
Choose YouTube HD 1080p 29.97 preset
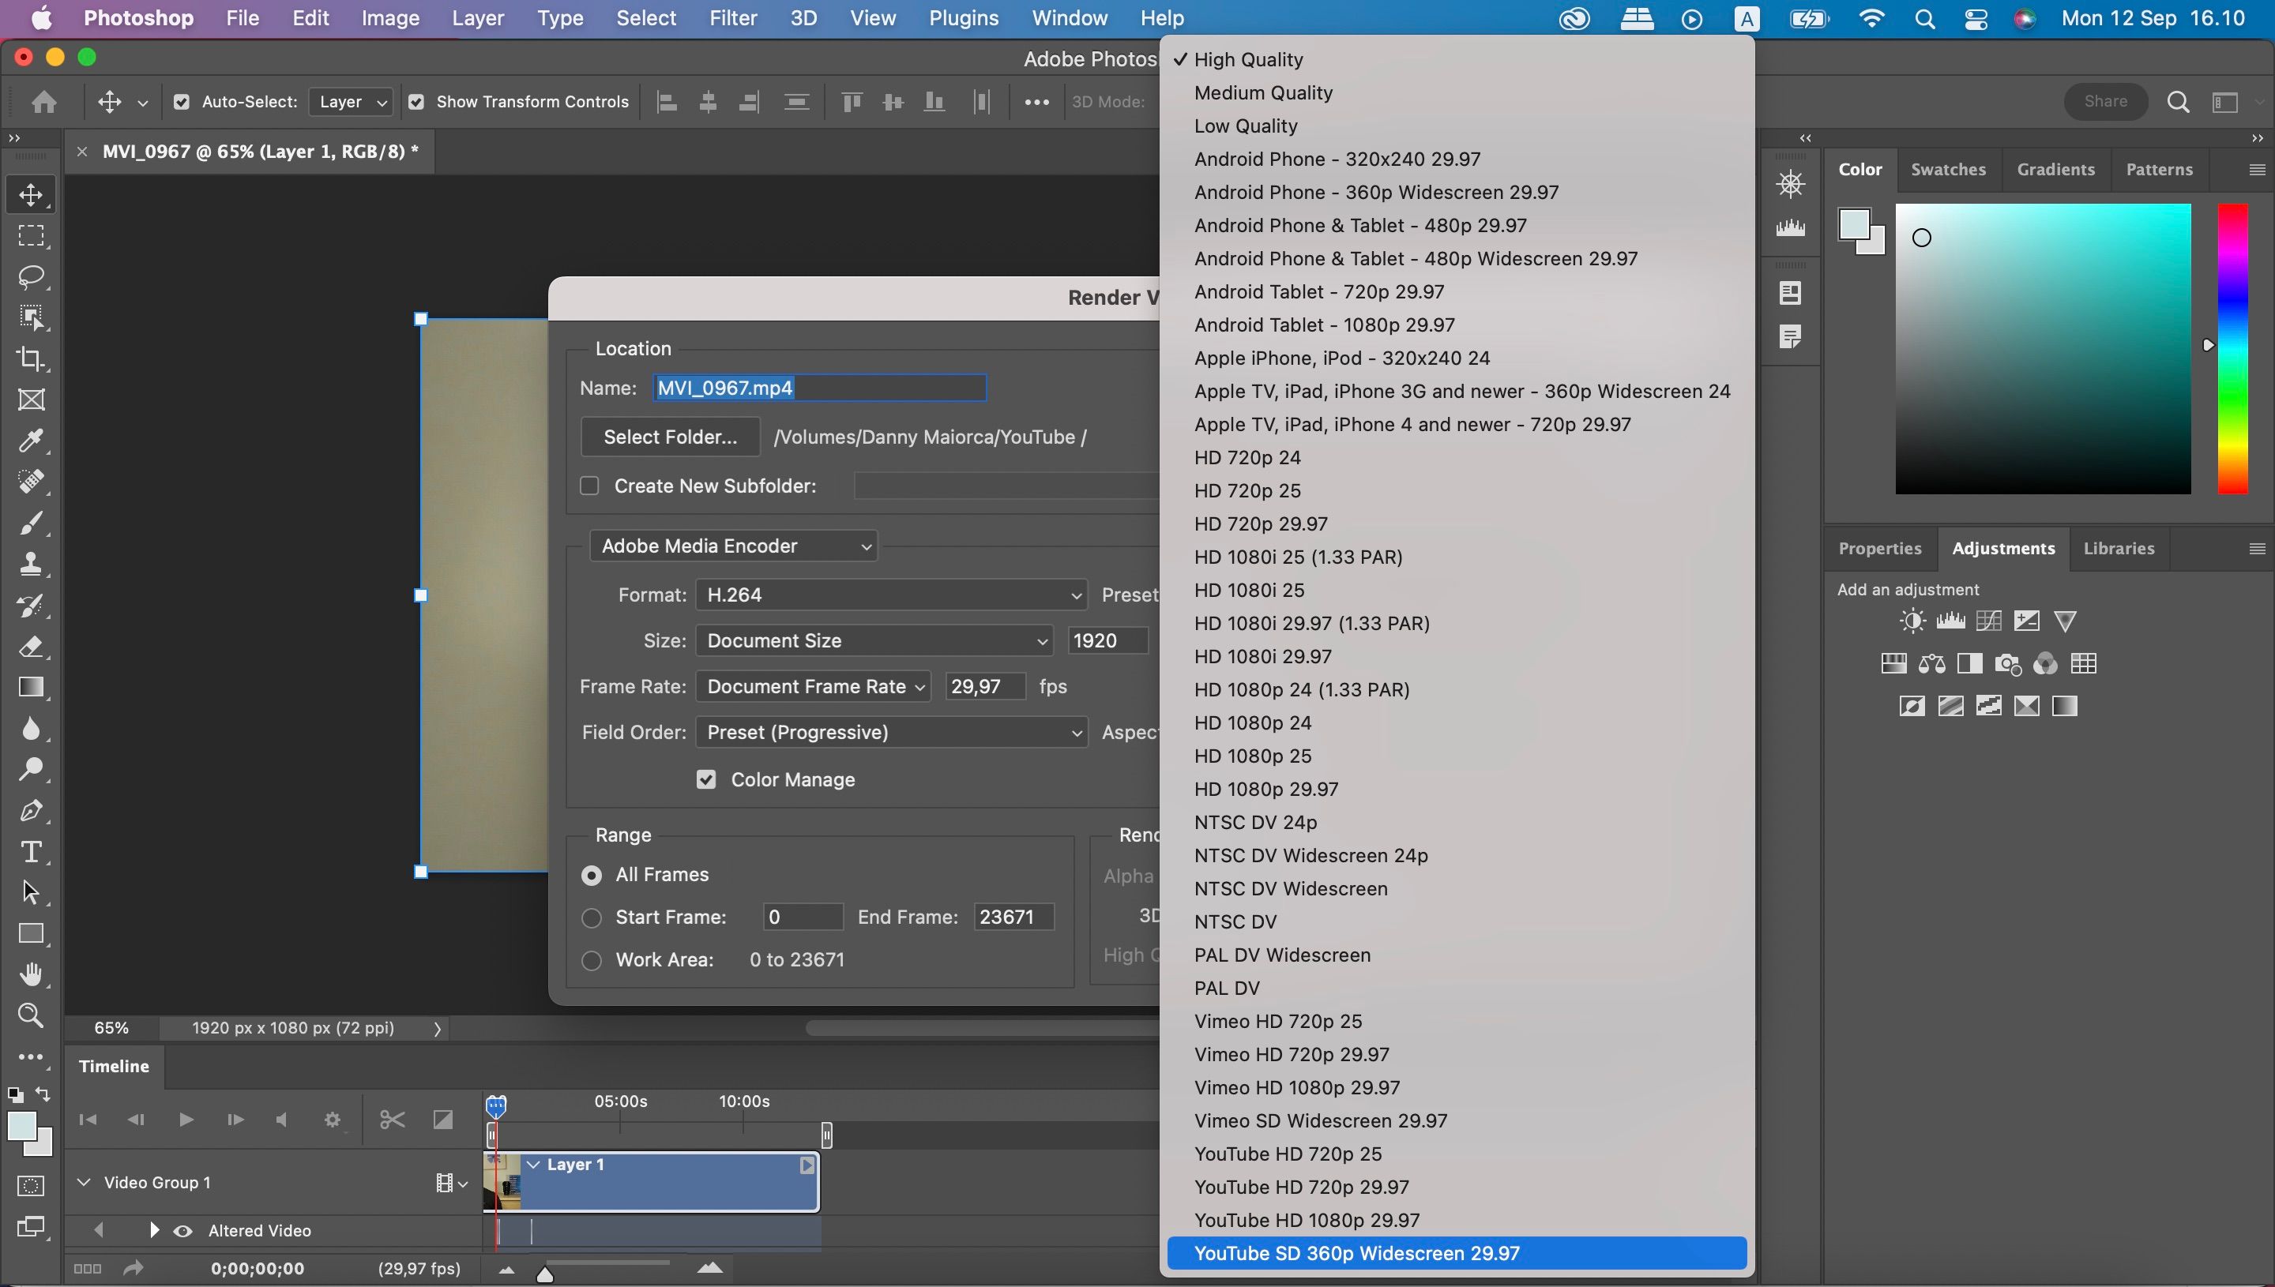[x=1306, y=1220]
